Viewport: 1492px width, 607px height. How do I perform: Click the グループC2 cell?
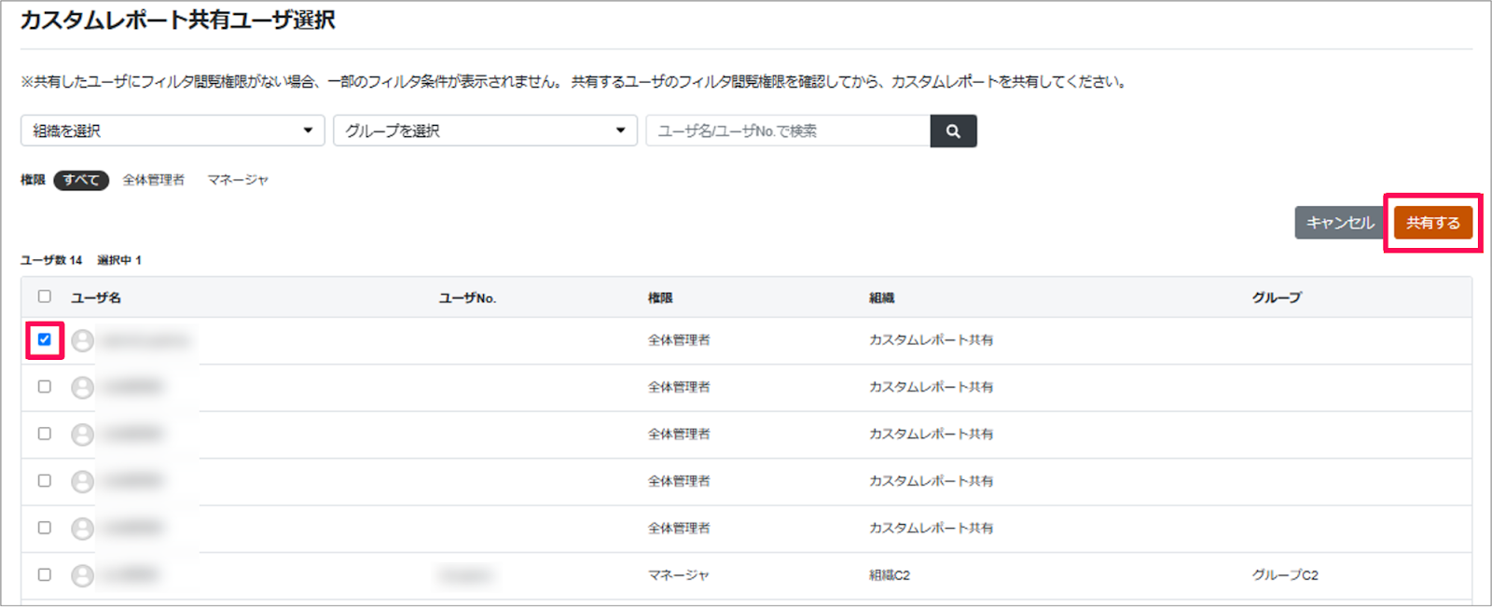1285,575
